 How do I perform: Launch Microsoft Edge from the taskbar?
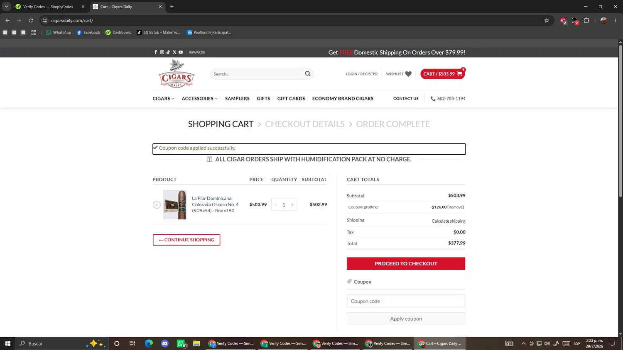click(149, 343)
